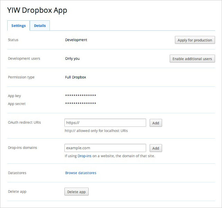Image resolution: width=222 pixels, height=208 pixels.
Task: Focus the OAuth redirect URIs input field
Action: (x=105, y=123)
